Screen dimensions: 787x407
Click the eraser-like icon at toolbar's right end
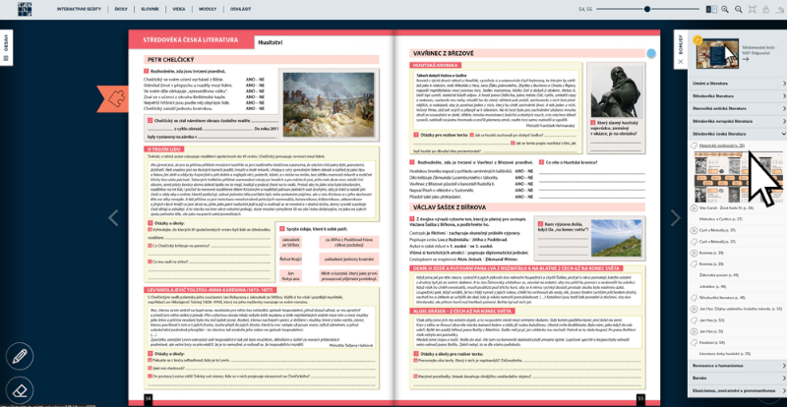(779, 9)
